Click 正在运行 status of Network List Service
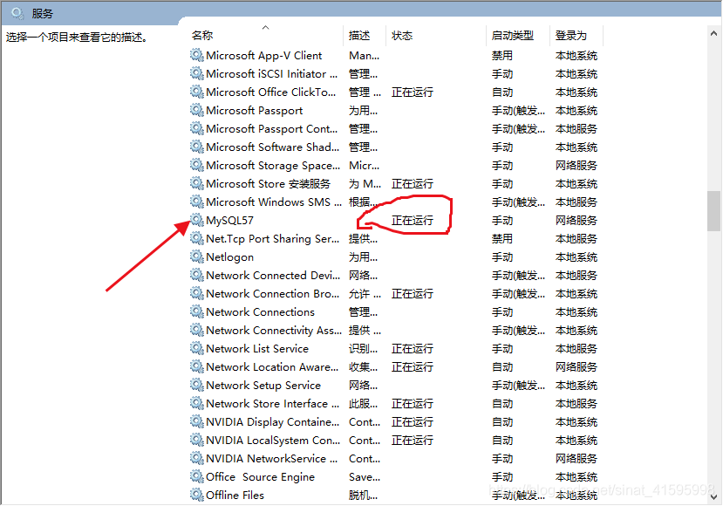This screenshot has height=506, width=723. (413, 349)
